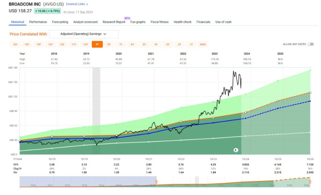The height and width of the screenshot is (195, 321).
Task: Grab the right range slider handle
Action: 310,182
